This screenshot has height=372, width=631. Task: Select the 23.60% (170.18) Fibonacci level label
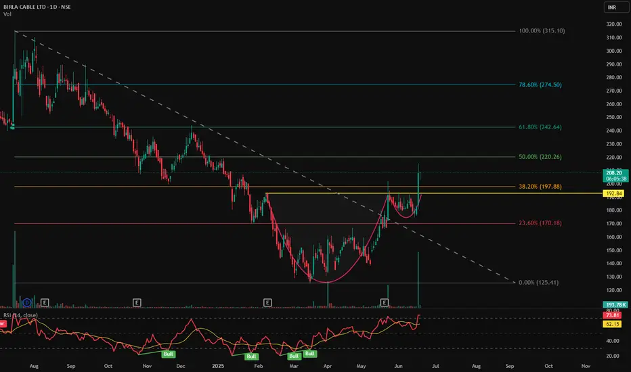tap(540, 223)
